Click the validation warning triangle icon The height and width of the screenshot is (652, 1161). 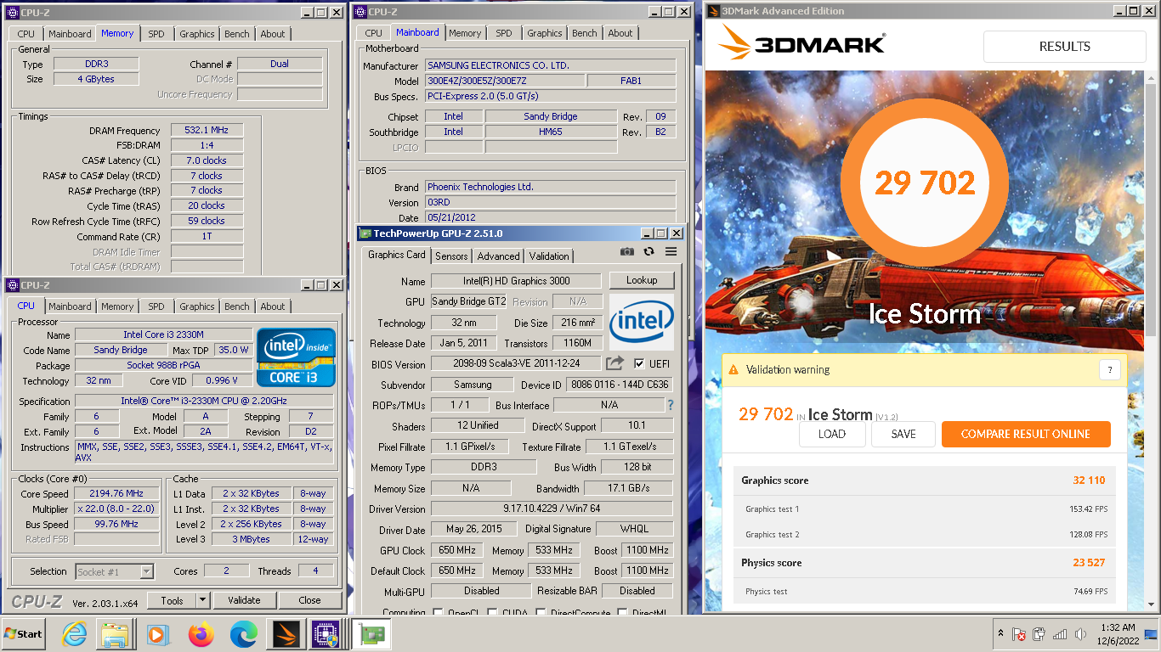point(733,369)
